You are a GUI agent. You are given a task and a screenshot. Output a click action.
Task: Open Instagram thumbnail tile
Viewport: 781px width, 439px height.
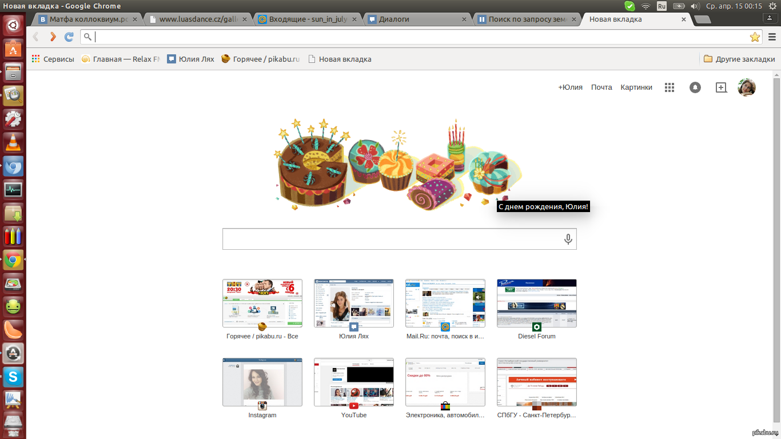coord(262,382)
